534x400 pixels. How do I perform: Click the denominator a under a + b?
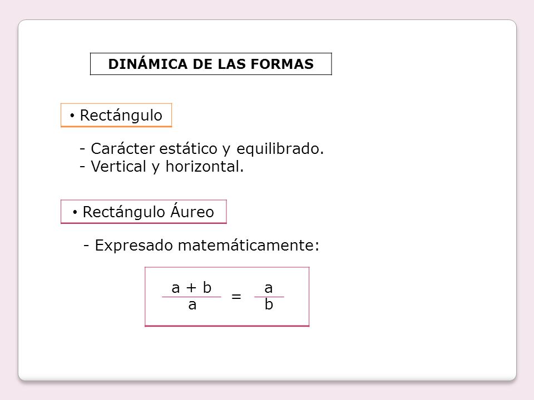coord(192,305)
